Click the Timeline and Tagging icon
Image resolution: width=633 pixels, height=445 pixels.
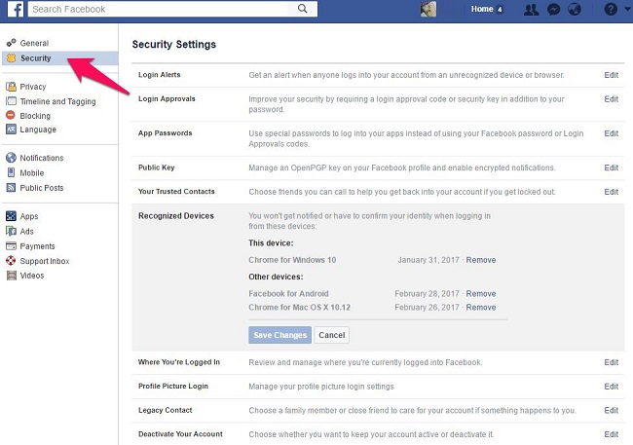(x=11, y=101)
